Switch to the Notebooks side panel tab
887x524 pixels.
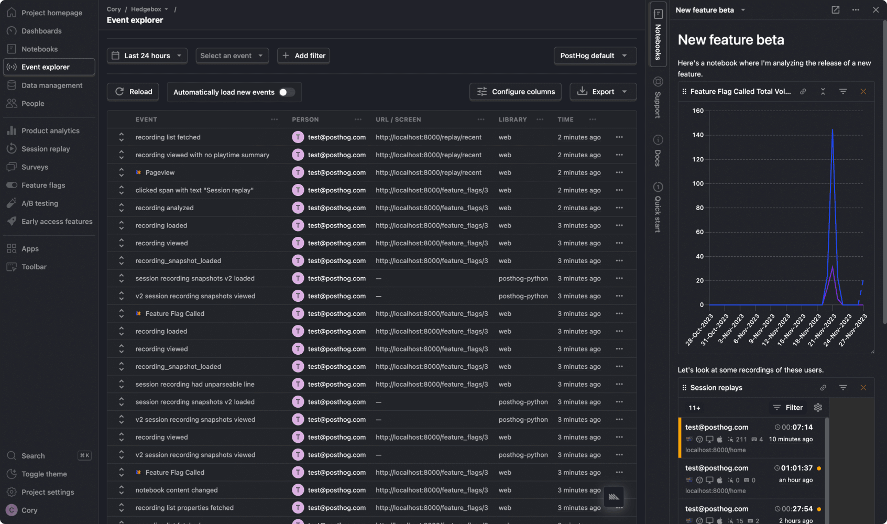click(x=658, y=35)
